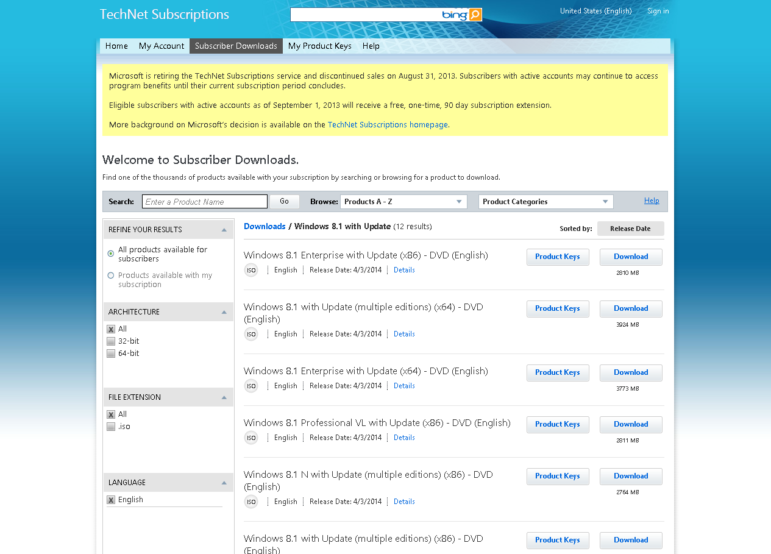Open Details for Windows 8.1 Enterprise x64
Viewport: 771px width, 554px height.
point(404,386)
